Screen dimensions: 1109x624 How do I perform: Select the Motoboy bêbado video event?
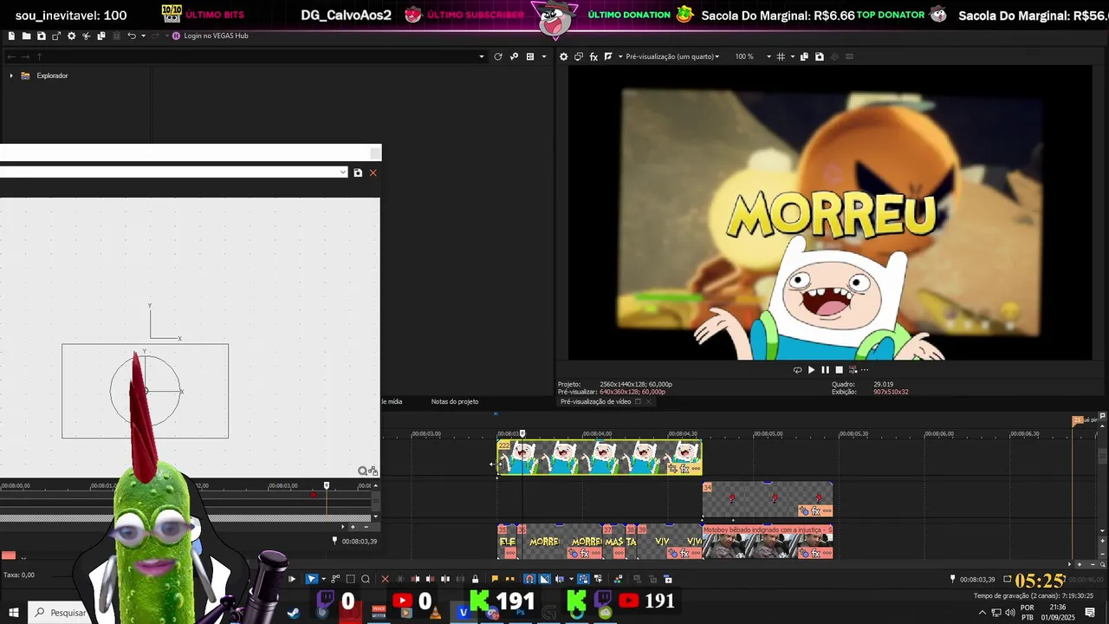coord(768,542)
